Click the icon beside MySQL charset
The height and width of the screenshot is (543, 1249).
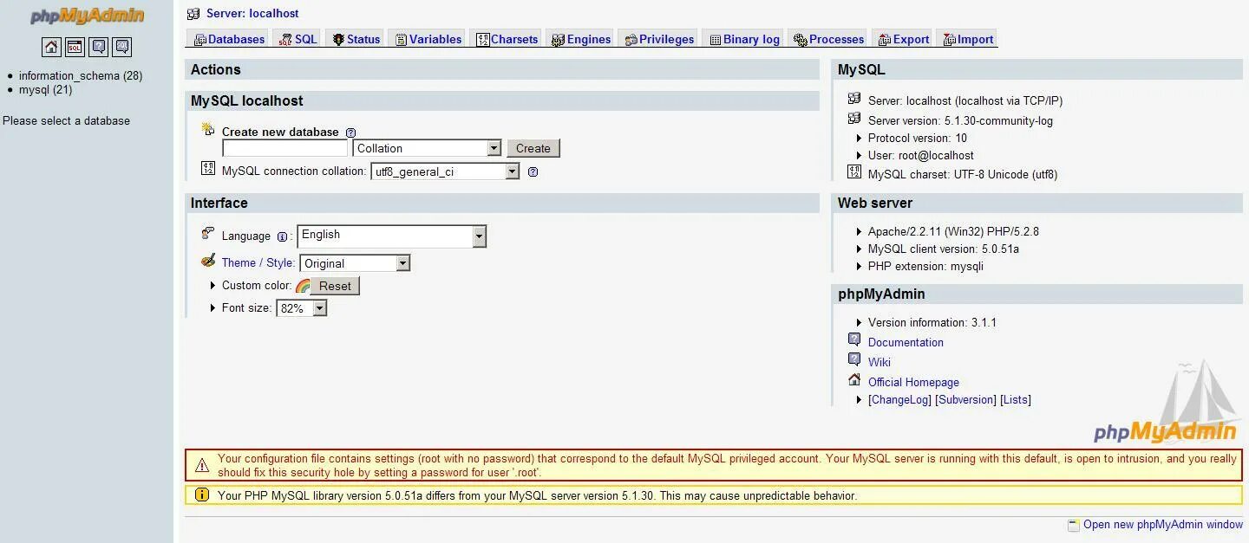pos(854,171)
